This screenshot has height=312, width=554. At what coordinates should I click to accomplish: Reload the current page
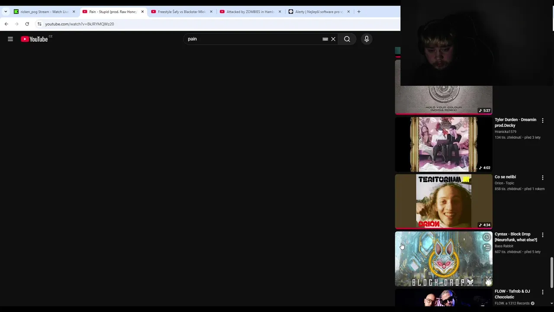(x=27, y=24)
